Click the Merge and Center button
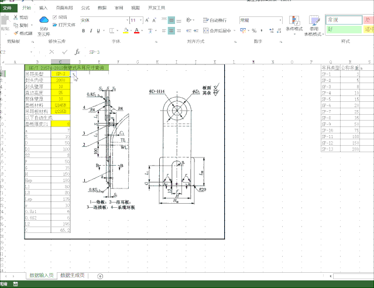This screenshot has height=288, width=374. point(217,30)
